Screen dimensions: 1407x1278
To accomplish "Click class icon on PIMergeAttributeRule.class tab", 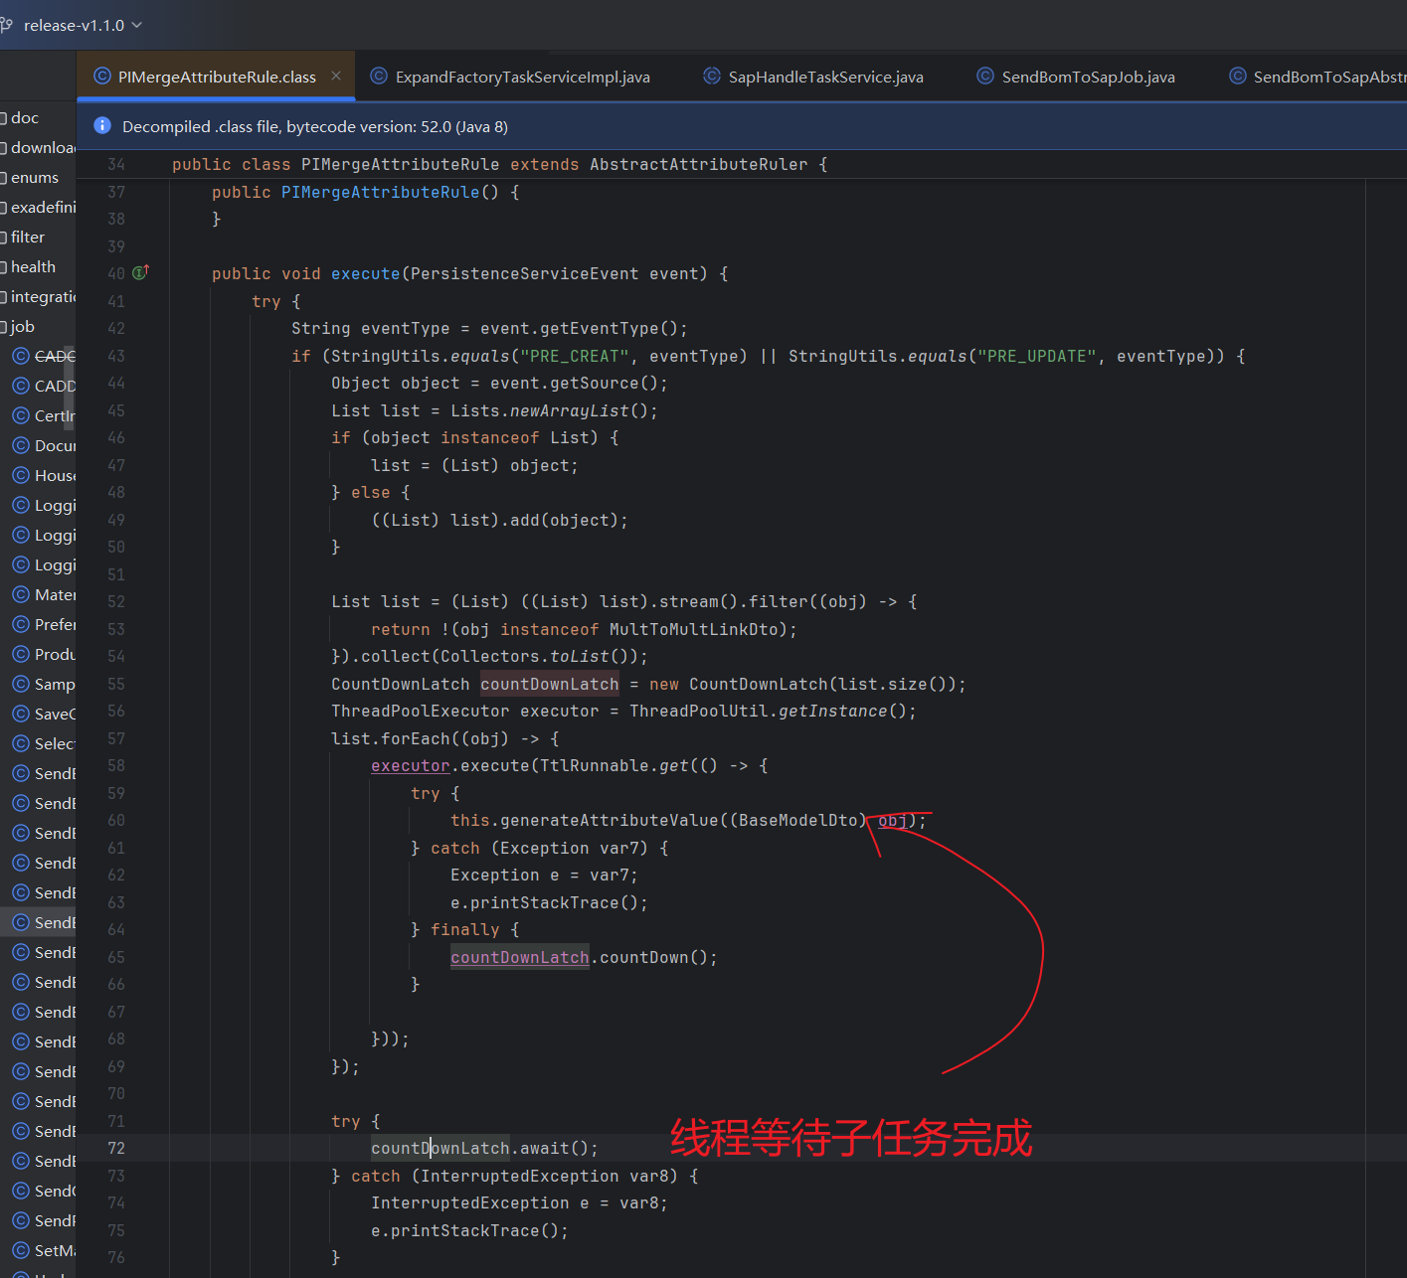I will click(x=101, y=77).
